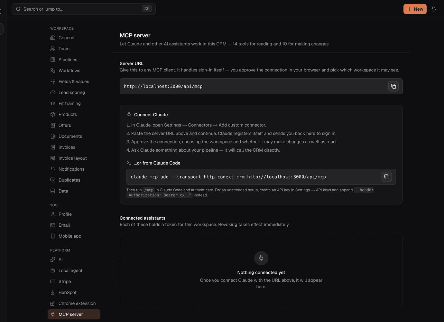Go to Invoices settings
This screenshot has height=322, width=444.
(x=74, y=147)
